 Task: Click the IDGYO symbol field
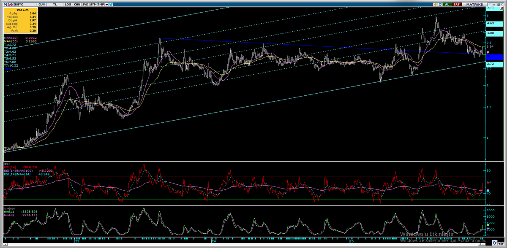(x=25, y=4)
